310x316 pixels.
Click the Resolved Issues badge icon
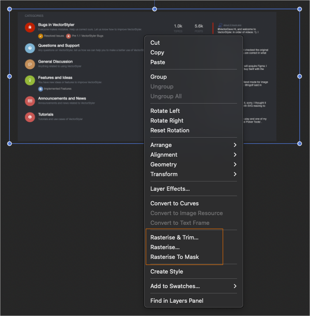[x=41, y=36]
